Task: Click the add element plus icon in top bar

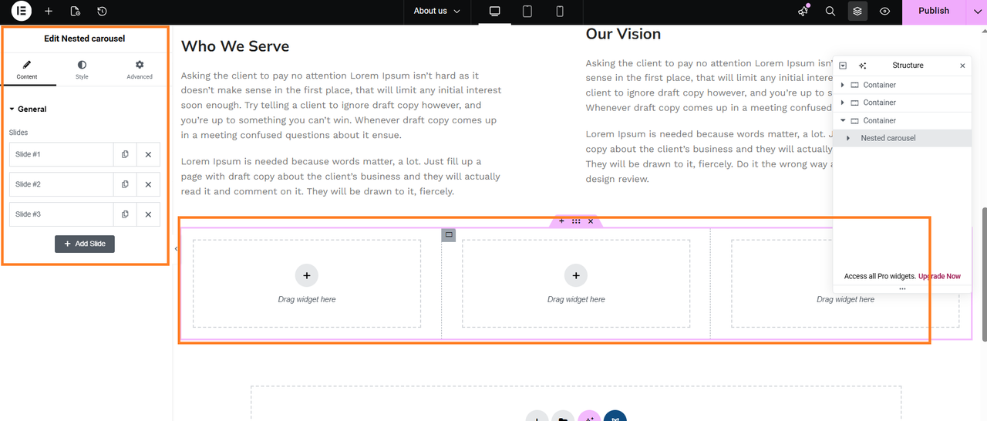Action: (49, 11)
